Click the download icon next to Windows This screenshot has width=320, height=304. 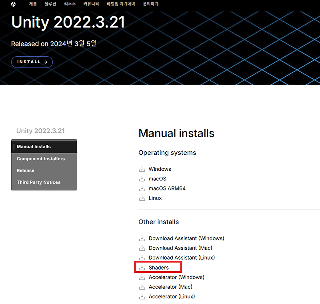pyautogui.click(x=142, y=169)
